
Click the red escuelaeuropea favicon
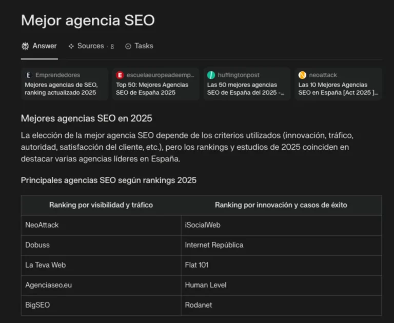click(x=120, y=75)
